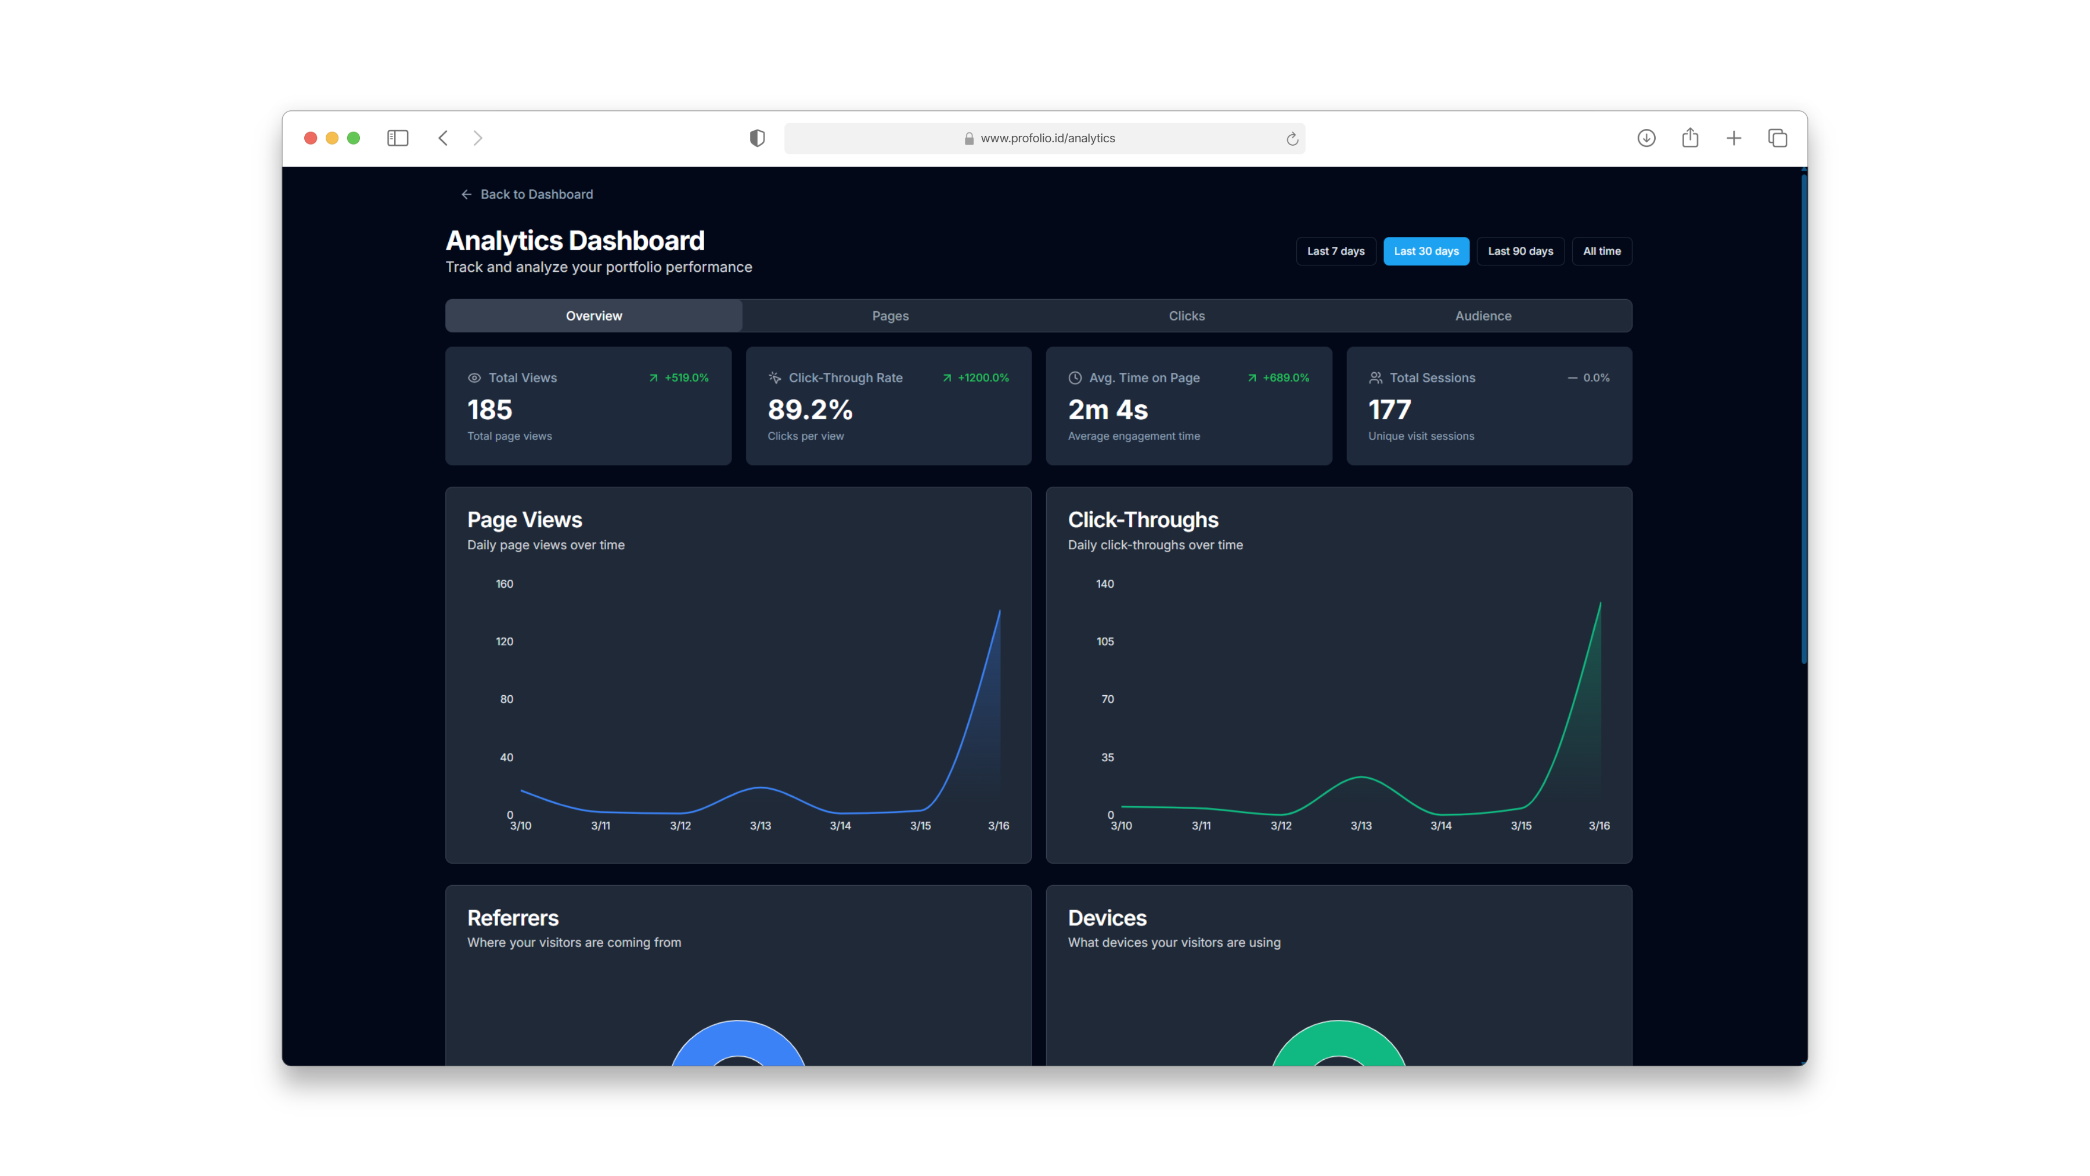Click the share icon in toolbar

point(1690,137)
